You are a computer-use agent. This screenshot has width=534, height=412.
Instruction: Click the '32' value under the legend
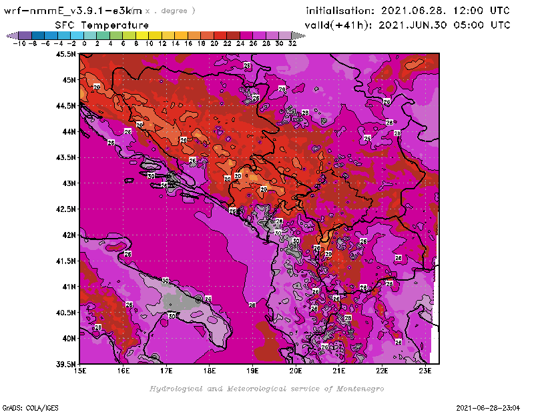coord(292,43)
